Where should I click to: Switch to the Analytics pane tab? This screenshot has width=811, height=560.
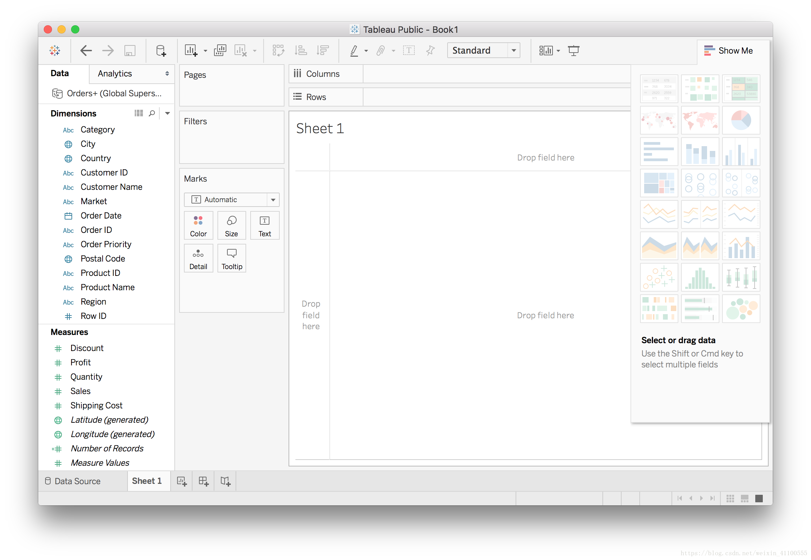click(115, 74)
